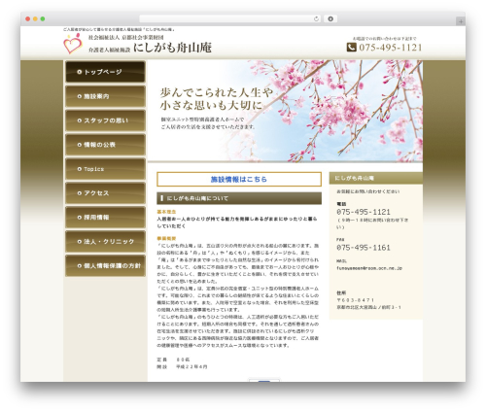Viewport: 486px width, 411px height.
Task: Open the トップページ menu item
Action: 105,72
